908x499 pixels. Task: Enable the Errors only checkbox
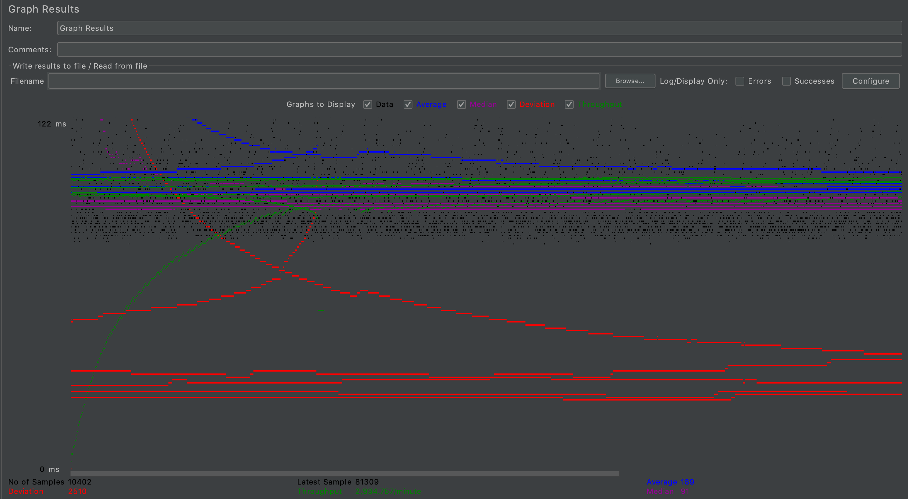(x=740, y=81)
